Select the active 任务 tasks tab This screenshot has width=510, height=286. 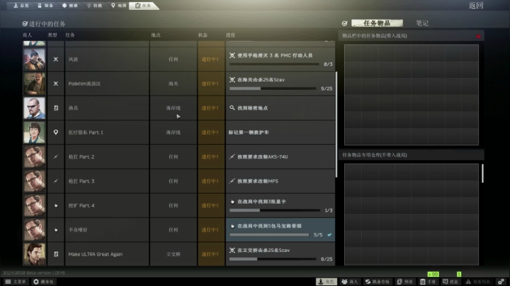pyautogui.click(x=143, y=6)
